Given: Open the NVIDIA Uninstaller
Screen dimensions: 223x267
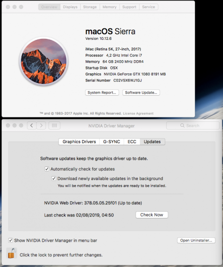Looking at the screenshot, I should click(x=196, y=240).
